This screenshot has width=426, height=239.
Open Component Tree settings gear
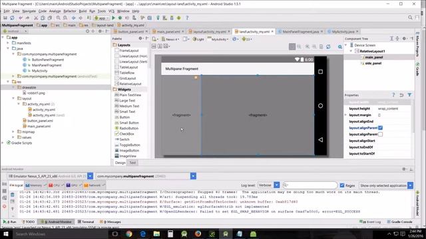pyautogui.click(x=404, y=39)
